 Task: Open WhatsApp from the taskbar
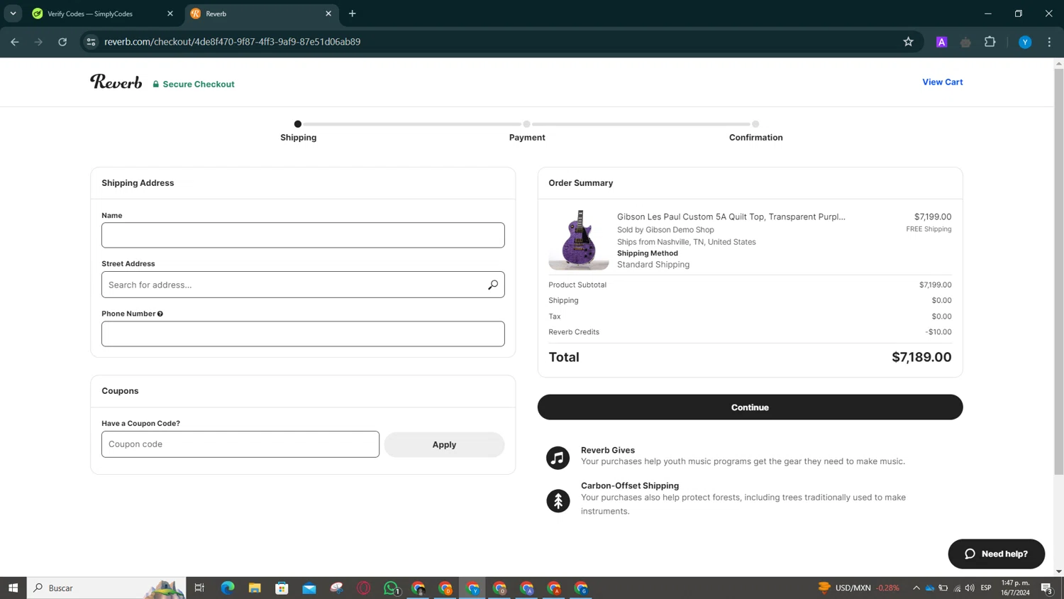tap(391, 588)
